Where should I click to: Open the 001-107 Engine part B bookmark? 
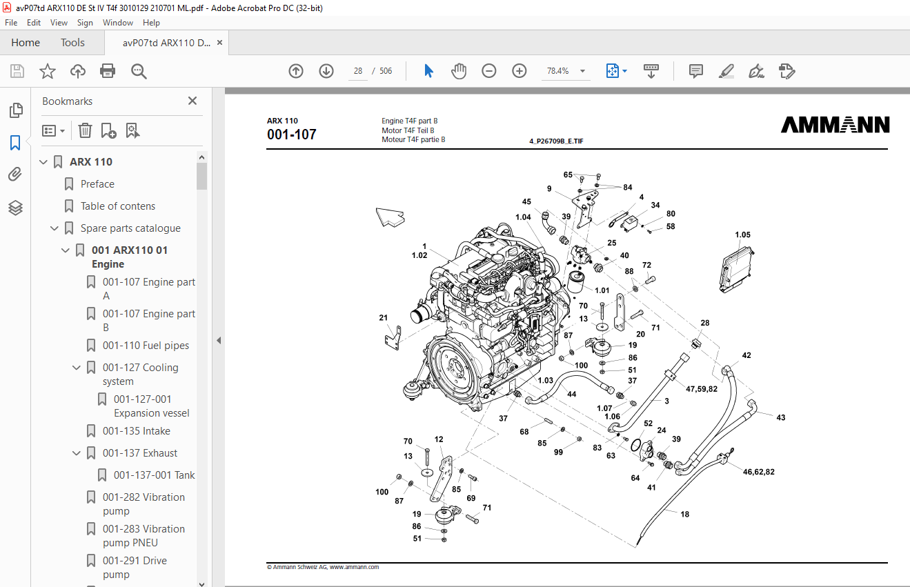[149, 321]
